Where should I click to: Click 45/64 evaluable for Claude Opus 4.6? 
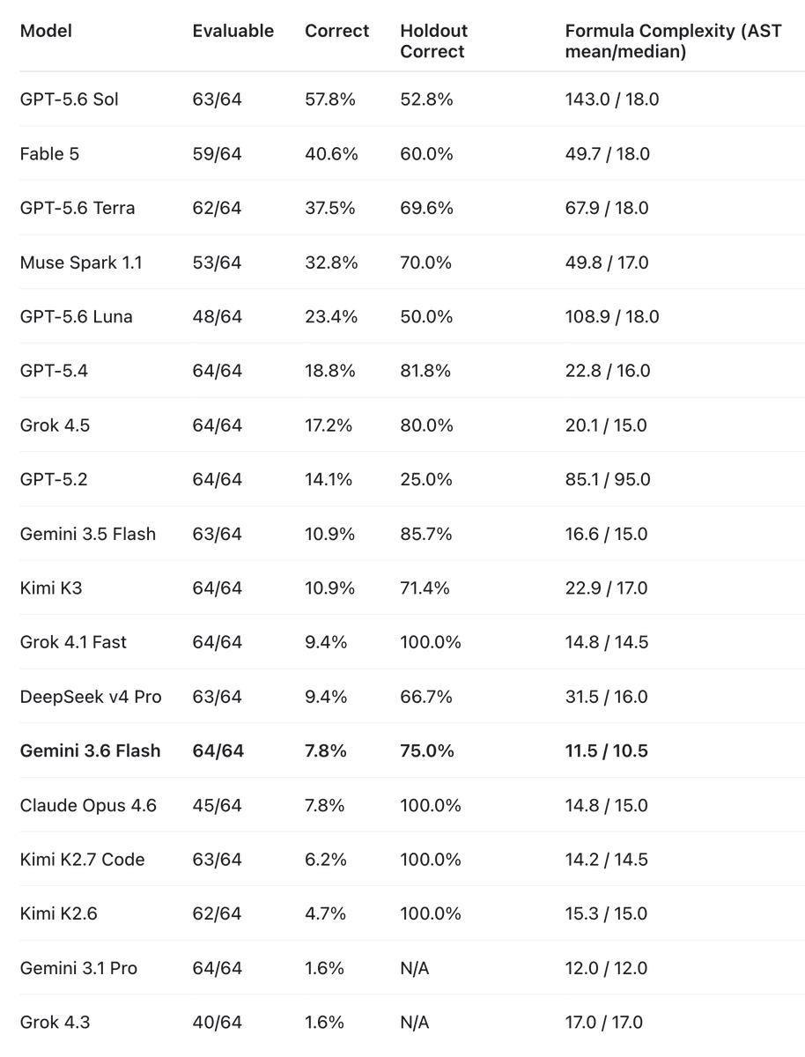pos(217,805)
